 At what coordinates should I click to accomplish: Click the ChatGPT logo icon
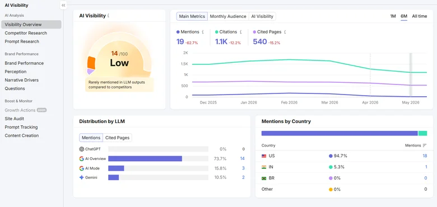pyautogui.click(x=81, y=149)
